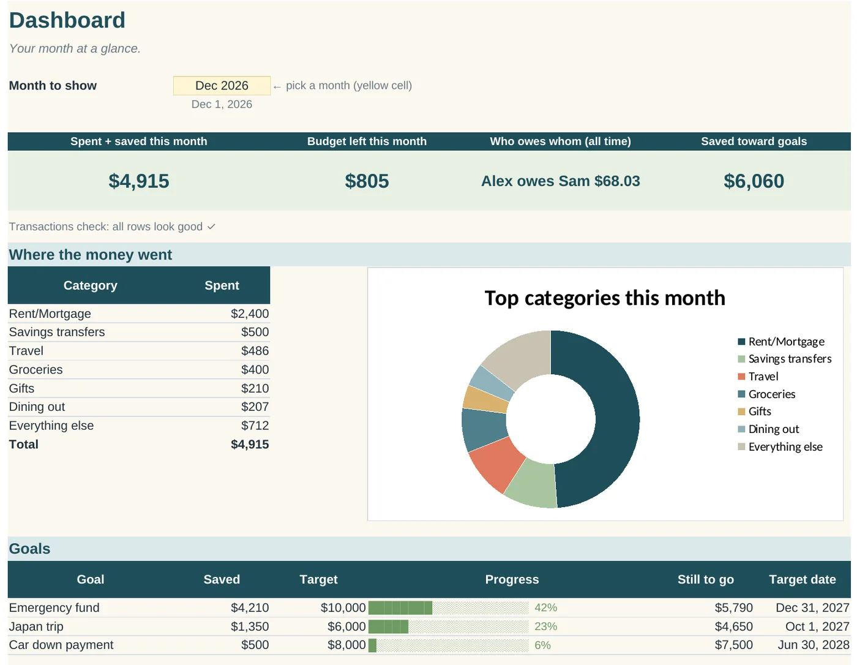Select the $7,500 Car down payment still-to-go
Screen dimensions: 857x665
coord(734,645)
